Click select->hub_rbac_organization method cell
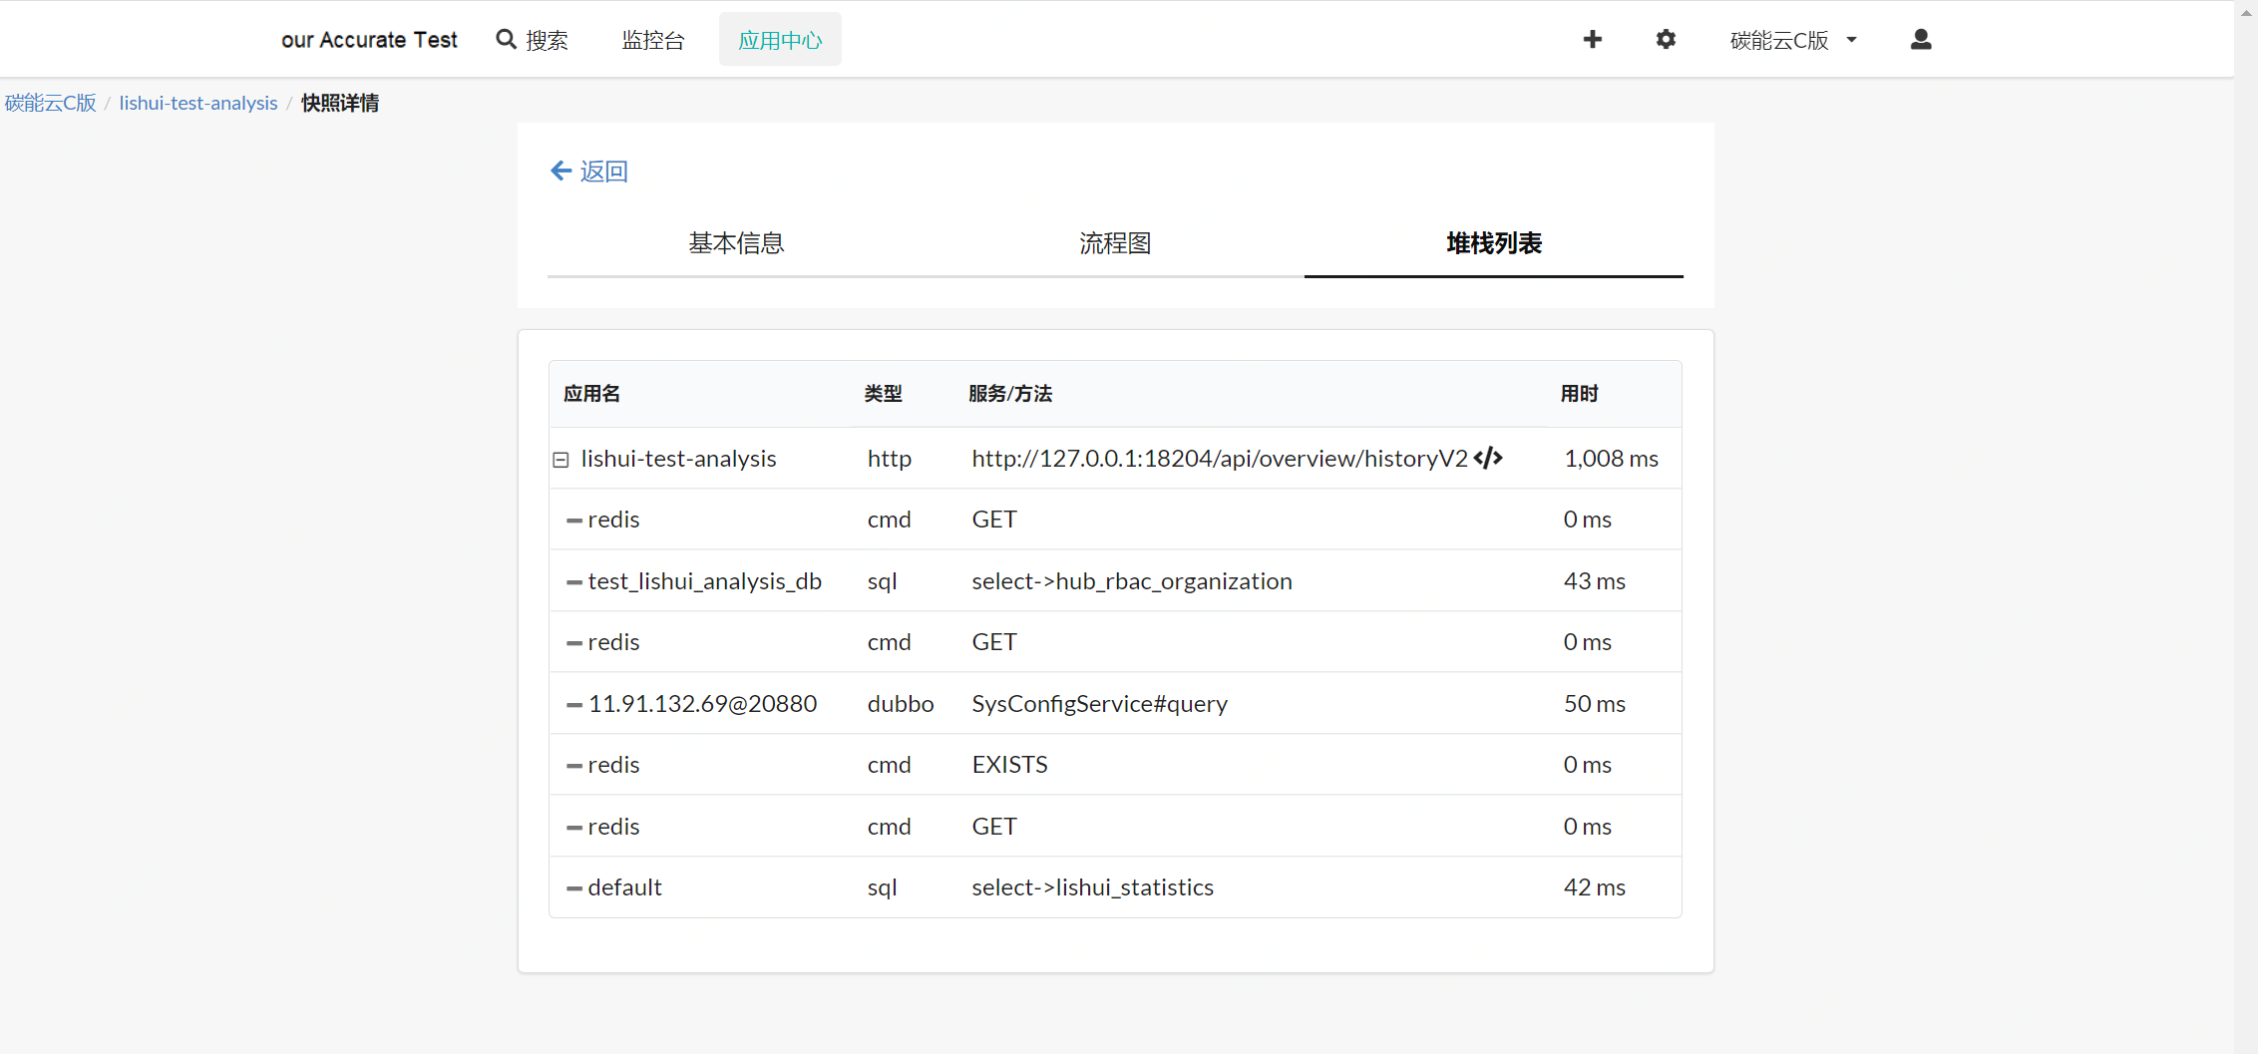This screenshot has height=1054, width=2258. coord(1132,580)
